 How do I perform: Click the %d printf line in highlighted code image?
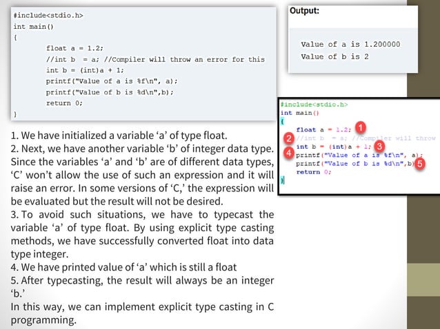point(355,164)
